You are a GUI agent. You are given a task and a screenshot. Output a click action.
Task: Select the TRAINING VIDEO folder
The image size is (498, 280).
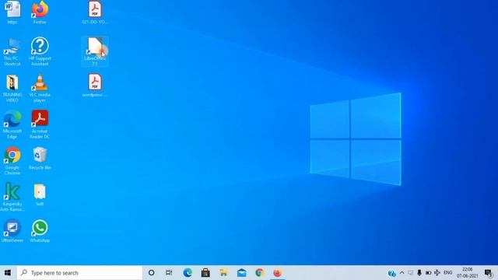click(12, 88)
